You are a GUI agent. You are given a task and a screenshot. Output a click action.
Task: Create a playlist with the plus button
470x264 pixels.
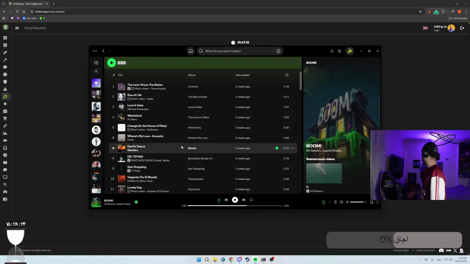[x=96, y=71]
